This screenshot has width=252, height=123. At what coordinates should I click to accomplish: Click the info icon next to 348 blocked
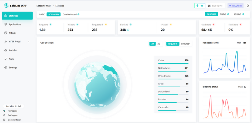pos(128,30)
